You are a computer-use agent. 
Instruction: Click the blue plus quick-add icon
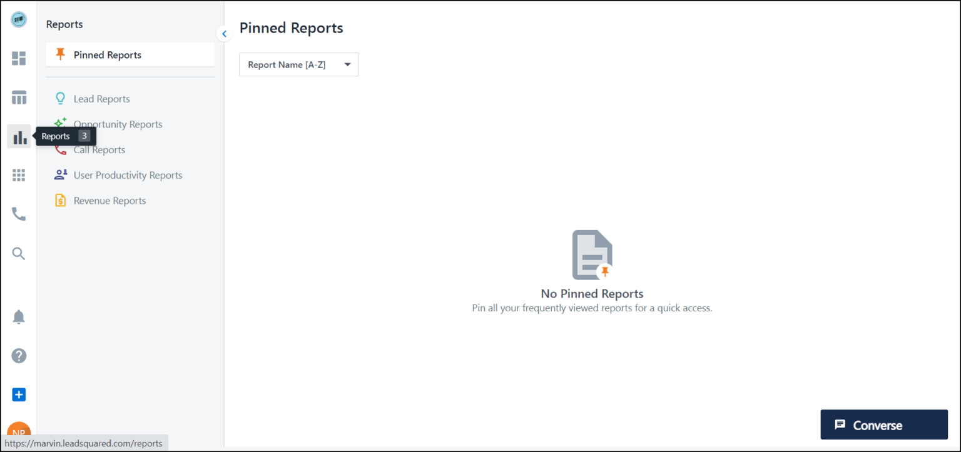tap(19, 395)
